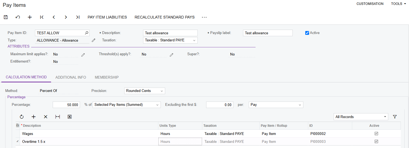Click into the Percentage input field
Image resolution: width=409 pixels, height=148 pixels.
[66, 105]
